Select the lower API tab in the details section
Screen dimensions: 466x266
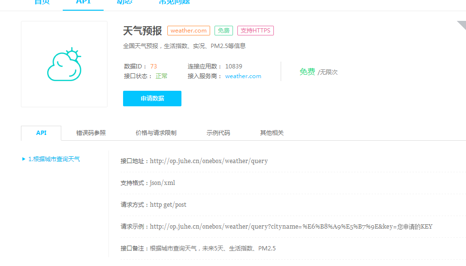(41, 133)
